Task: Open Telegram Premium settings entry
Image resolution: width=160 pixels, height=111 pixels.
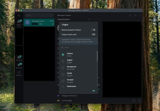Action: click(x=78, y=96)
